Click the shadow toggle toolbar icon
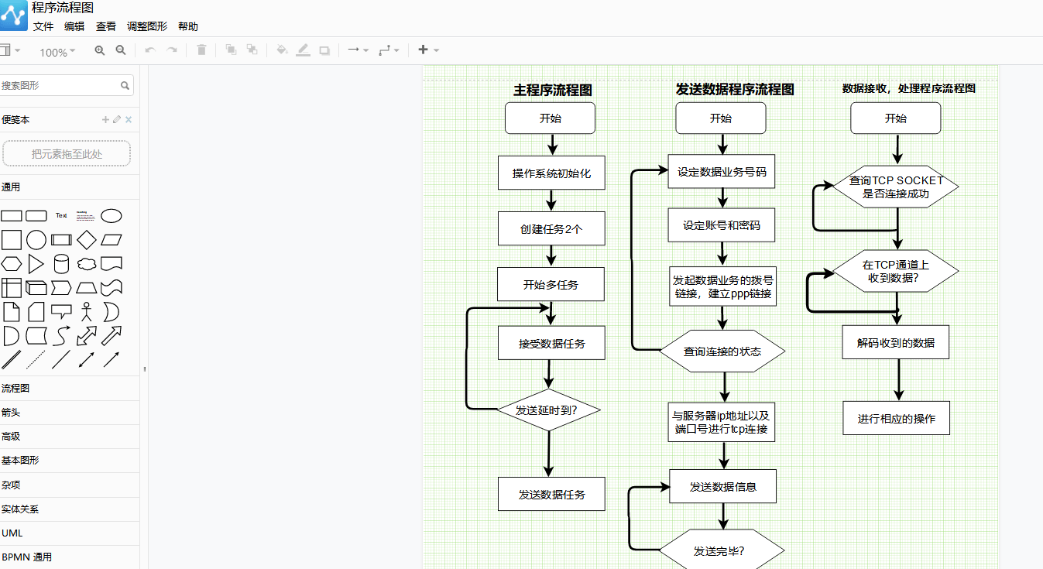 coord(324,50)
